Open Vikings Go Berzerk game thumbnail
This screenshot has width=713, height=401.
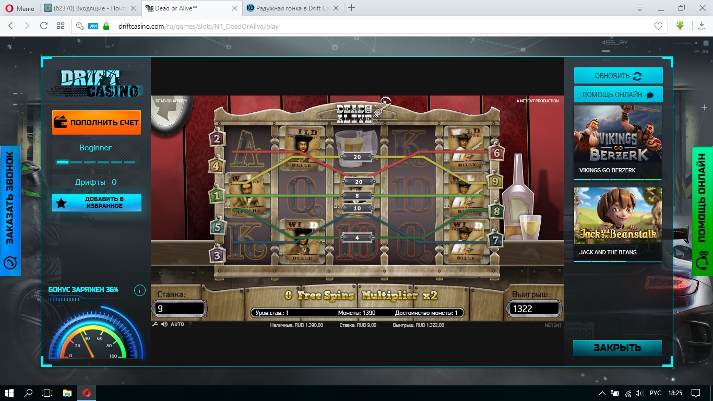tap(618, 134)
